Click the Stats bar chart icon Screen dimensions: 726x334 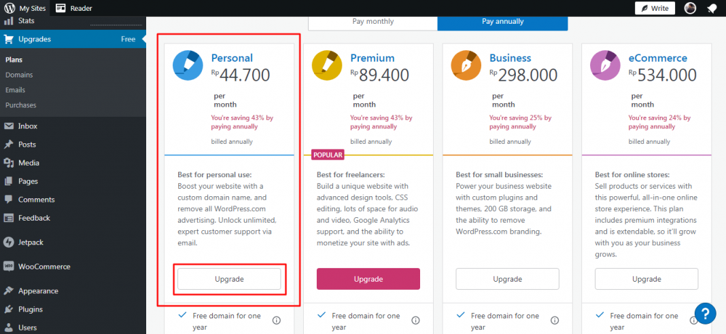click(8, 21)
